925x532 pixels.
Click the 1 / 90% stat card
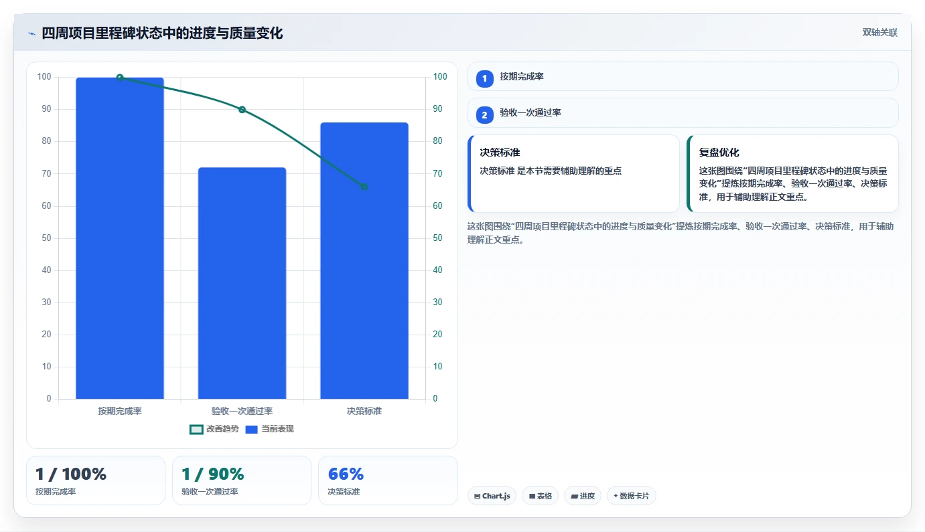[242, 480]
